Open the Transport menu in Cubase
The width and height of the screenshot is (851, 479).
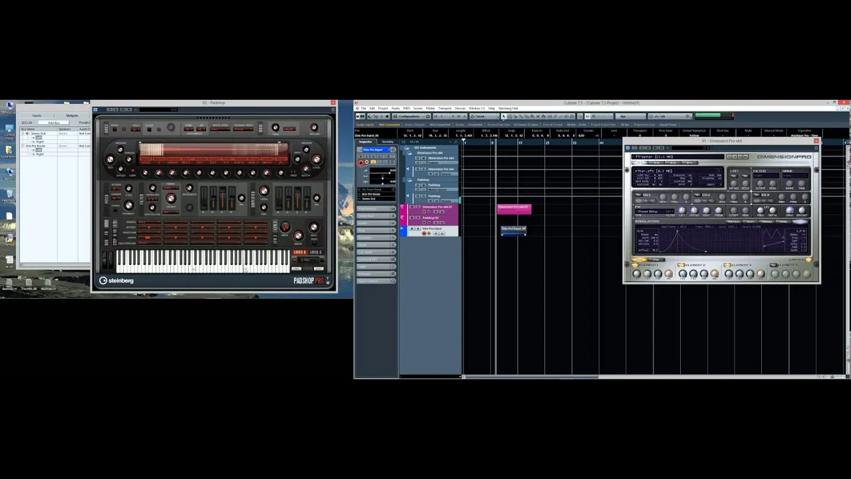[445, 108]
